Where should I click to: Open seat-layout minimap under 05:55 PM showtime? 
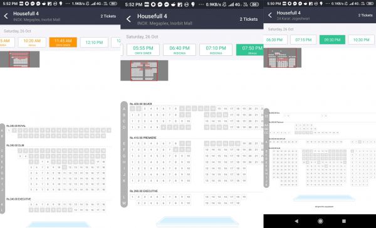pos(144,70)
